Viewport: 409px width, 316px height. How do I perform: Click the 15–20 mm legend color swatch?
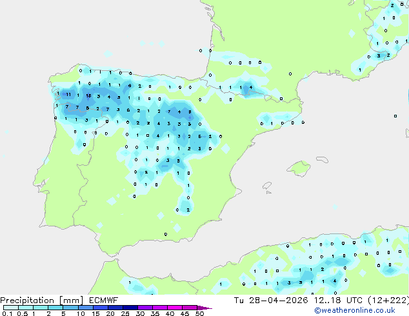point(100,308)
